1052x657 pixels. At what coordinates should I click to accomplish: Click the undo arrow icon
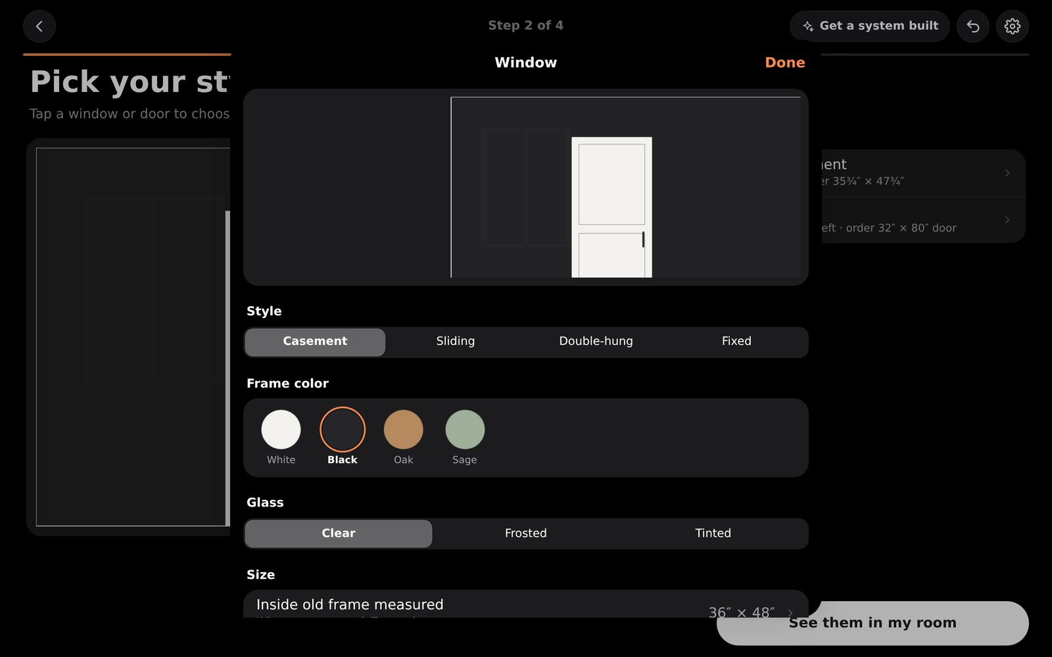coord(973,26)
